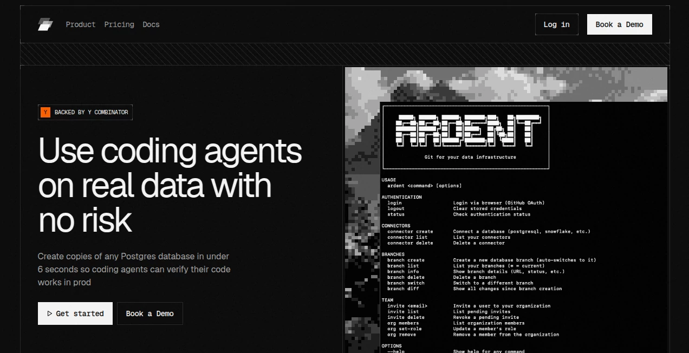Click the "branch create" command
The image size is (689, 353).
coord(406,260)
